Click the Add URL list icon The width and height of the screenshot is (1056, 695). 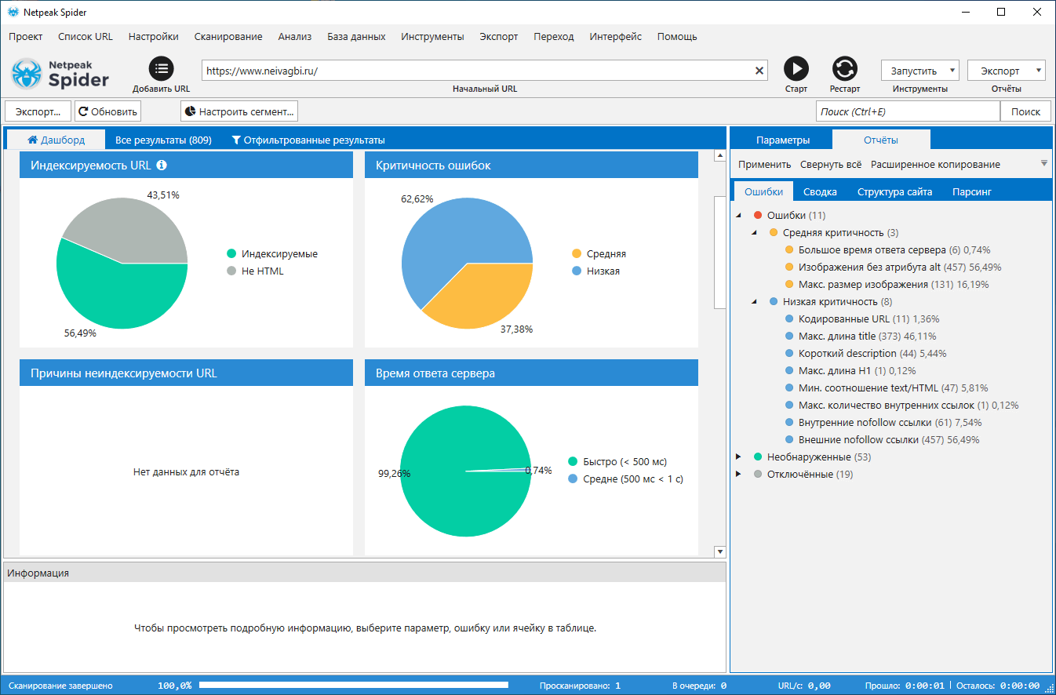click(161, 69)
